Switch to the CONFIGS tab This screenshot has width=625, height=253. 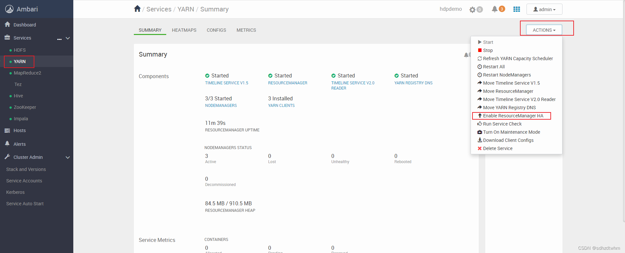click(x=216, y=30)
